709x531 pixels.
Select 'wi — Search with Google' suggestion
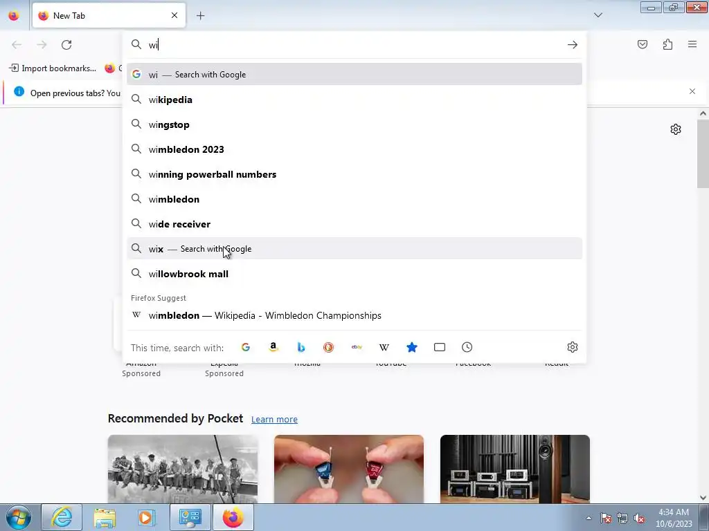354,75
